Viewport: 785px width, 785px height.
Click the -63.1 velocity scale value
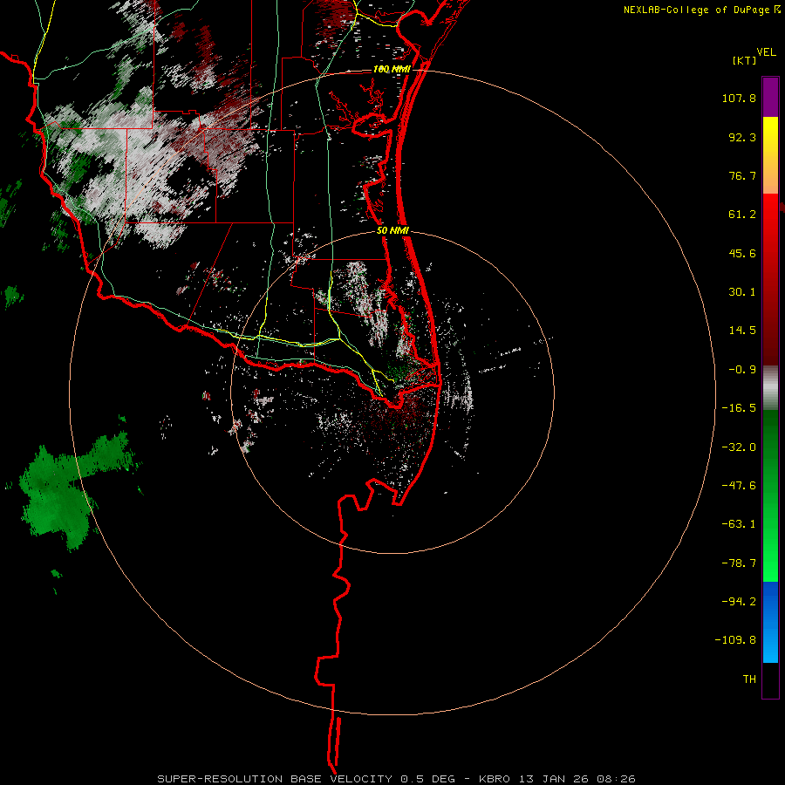[x=739, y=524]
